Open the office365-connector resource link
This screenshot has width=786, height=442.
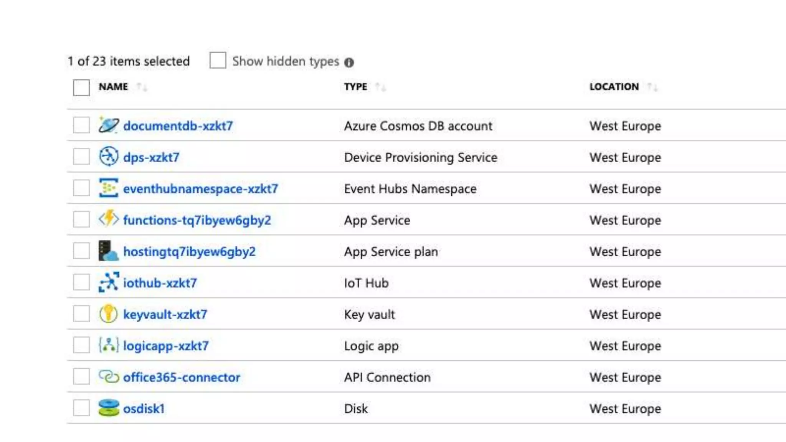182,378
